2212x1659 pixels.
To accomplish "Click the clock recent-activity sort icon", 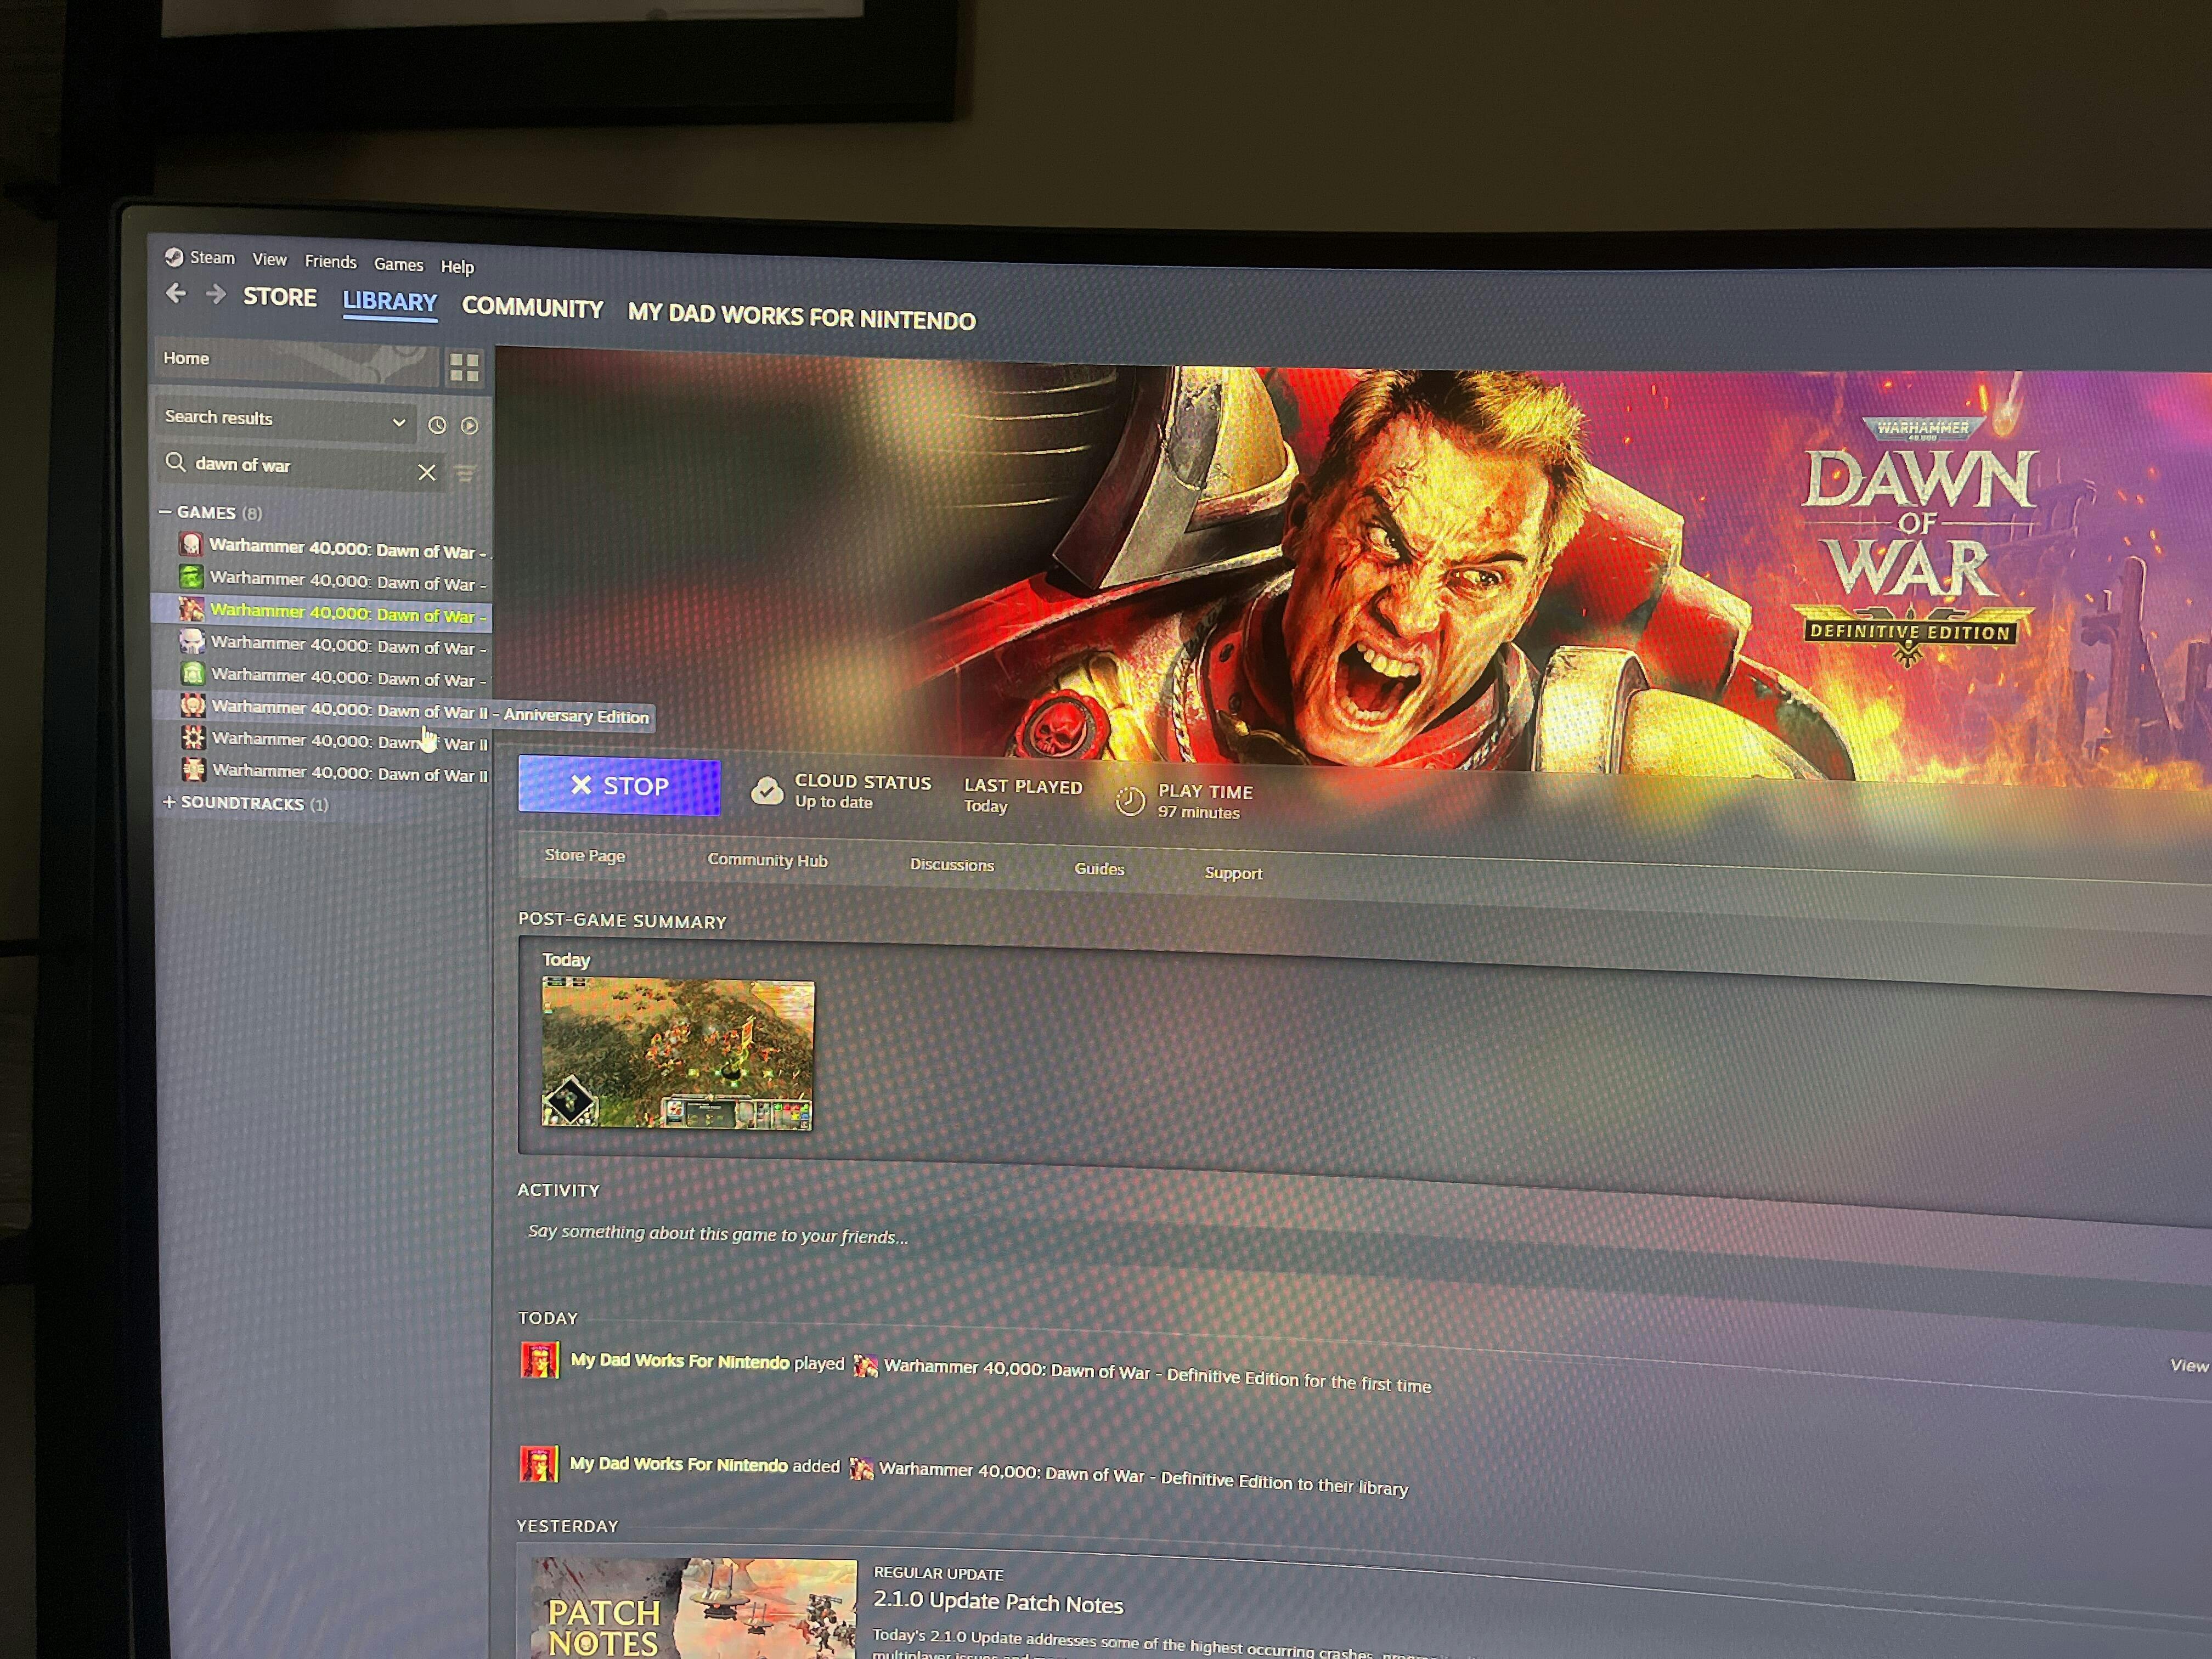I will click(437, 425).
